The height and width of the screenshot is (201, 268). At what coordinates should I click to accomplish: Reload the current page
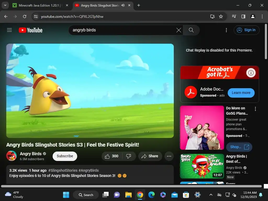coord(25,16)
